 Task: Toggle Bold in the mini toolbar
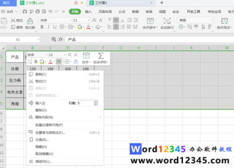tap(36, 62)
